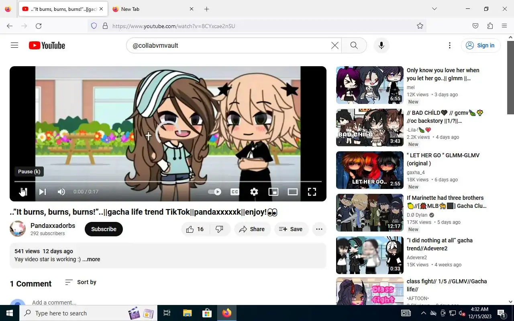
Task: Click the search magnifier button
Action: click(x=354, y=45)
